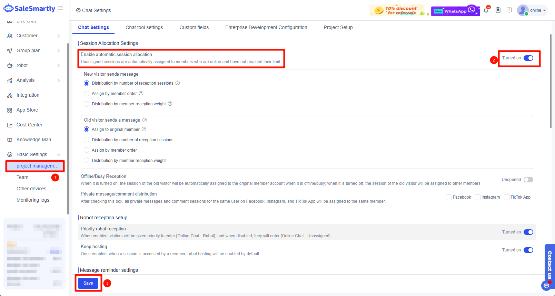The height and width of the screenshot is (296, 555).
Task: Click the notification bell icon
Action: [486, 10]
